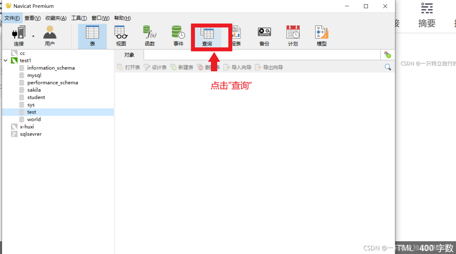Click the mysql database cylinder icon
The image size is (456, 254).
22,75
